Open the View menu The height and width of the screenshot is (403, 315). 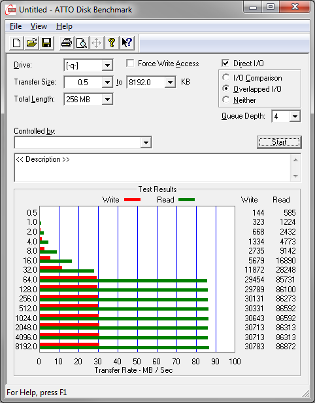(x=39, y=26)
